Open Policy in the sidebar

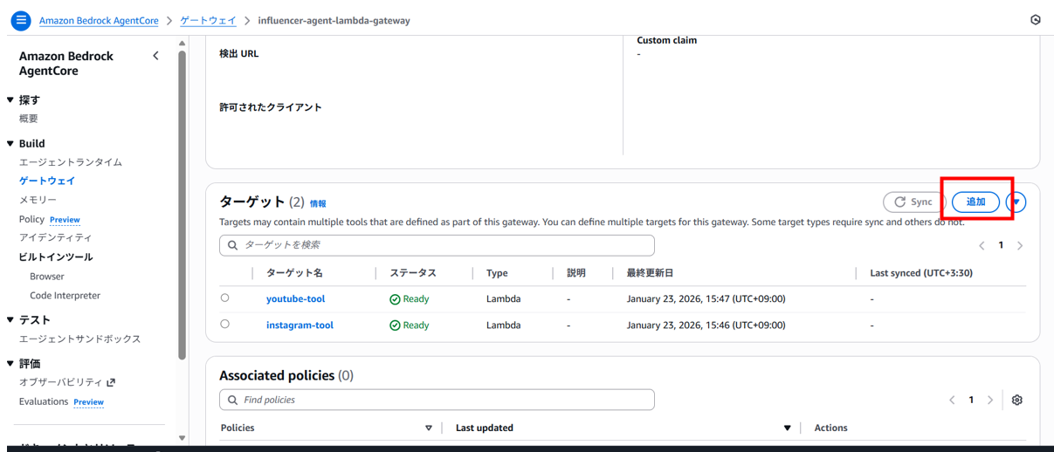[31, 219]
